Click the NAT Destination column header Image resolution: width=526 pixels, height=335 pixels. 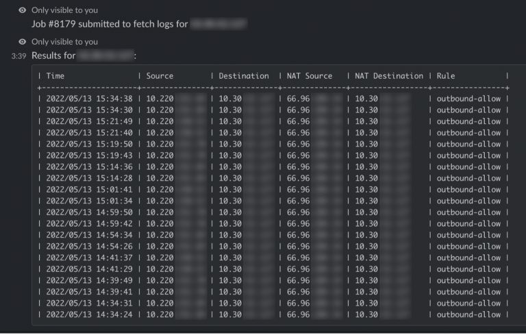tap(389, 76)
